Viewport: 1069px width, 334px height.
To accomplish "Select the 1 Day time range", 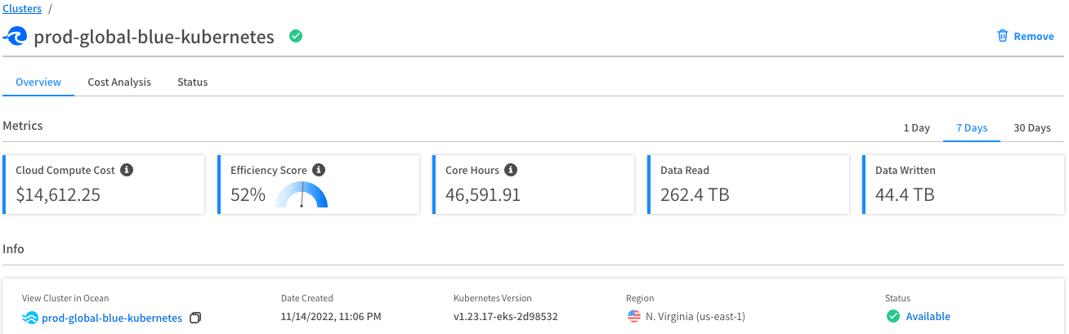I will tap(916, 127).
